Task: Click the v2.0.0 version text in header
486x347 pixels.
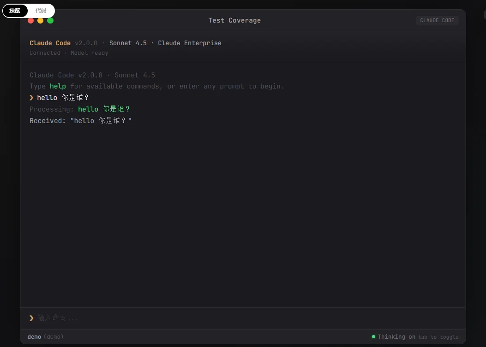Action: (x=86, y=43)
